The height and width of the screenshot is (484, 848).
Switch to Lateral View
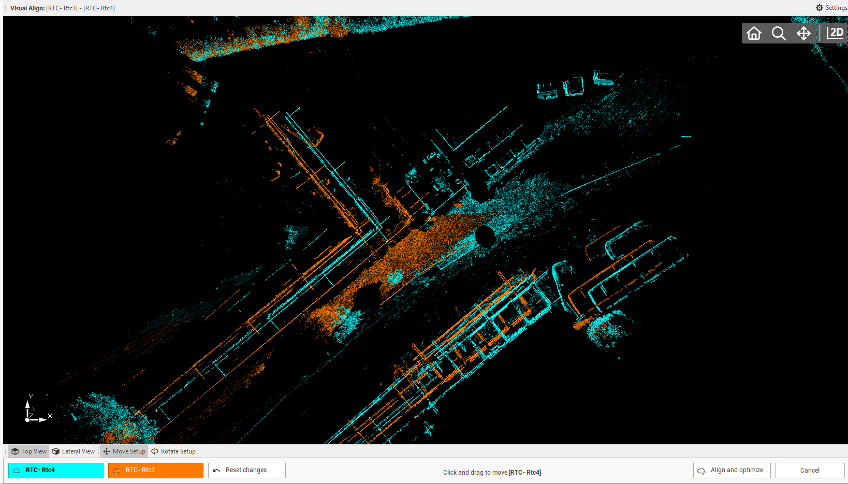click(x=74, y=451)
